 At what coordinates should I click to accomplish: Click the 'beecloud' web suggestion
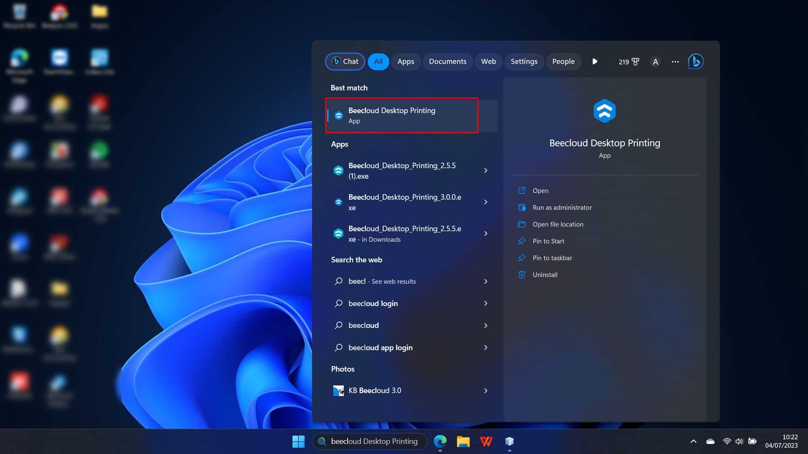pos(402,325)
